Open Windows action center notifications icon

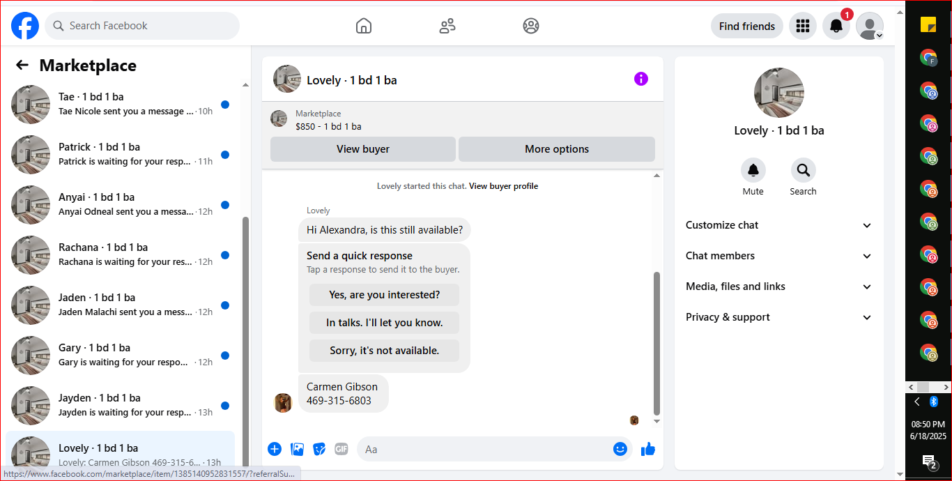pyautogui.click(x=928, y=461)
